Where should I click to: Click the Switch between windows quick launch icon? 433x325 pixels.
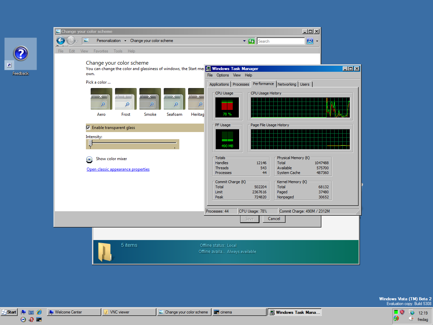(31, 312)
